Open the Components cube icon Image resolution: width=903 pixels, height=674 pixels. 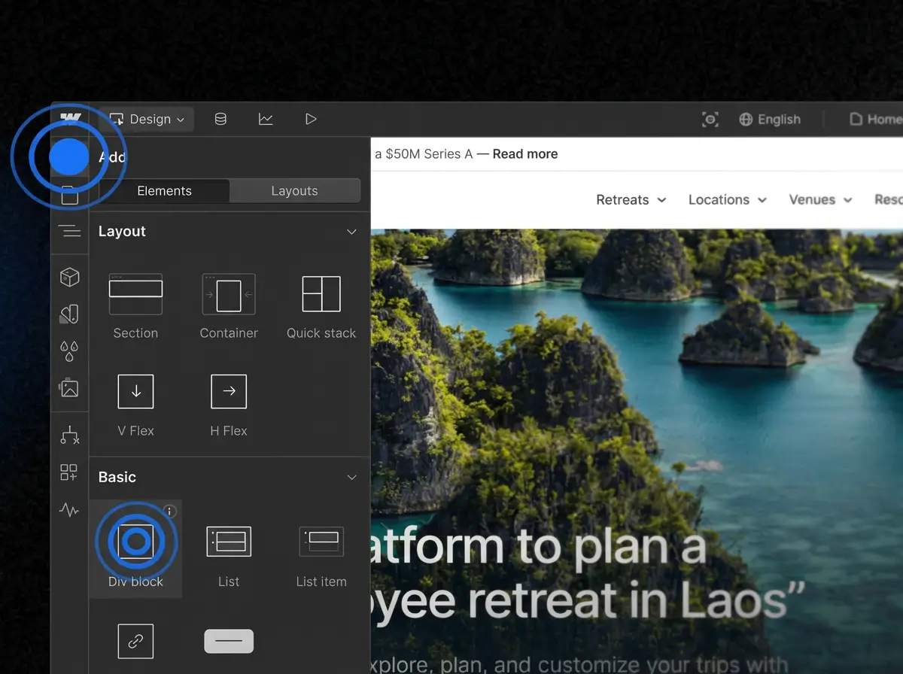click(x=69, y=277)
